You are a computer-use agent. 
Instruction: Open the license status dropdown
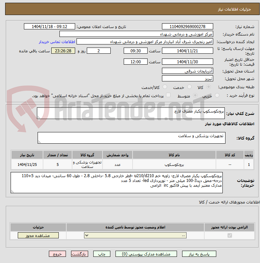point(135,236)
